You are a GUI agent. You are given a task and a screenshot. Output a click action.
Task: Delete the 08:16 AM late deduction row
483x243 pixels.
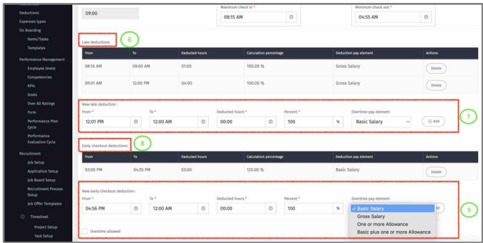[436, 68]
